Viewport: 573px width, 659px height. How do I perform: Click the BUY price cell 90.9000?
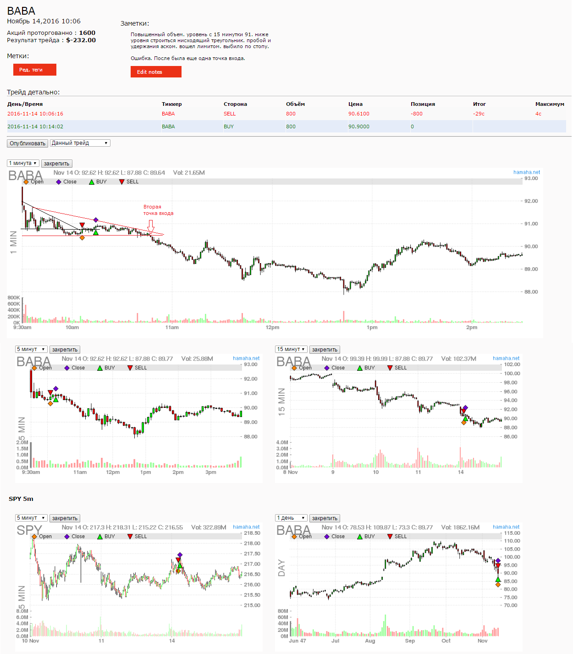click(x=359, y=126)
